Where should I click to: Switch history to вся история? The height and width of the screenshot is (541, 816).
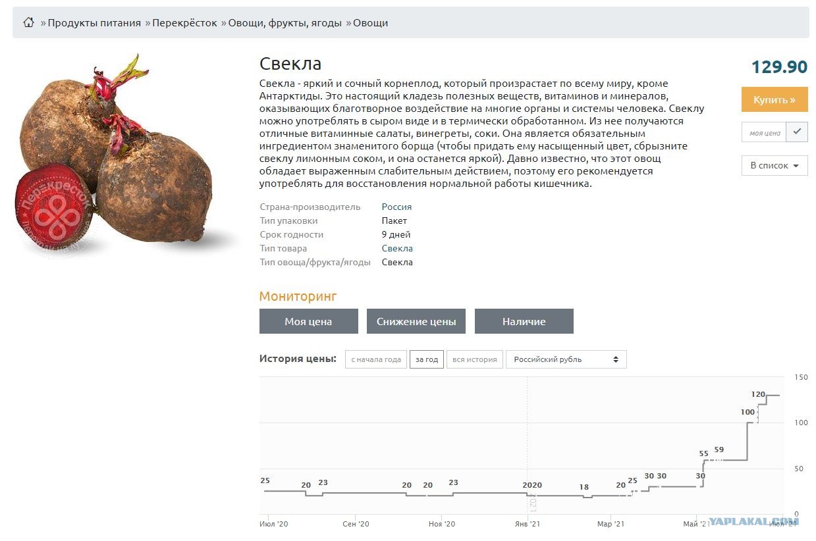coord(475,359)
